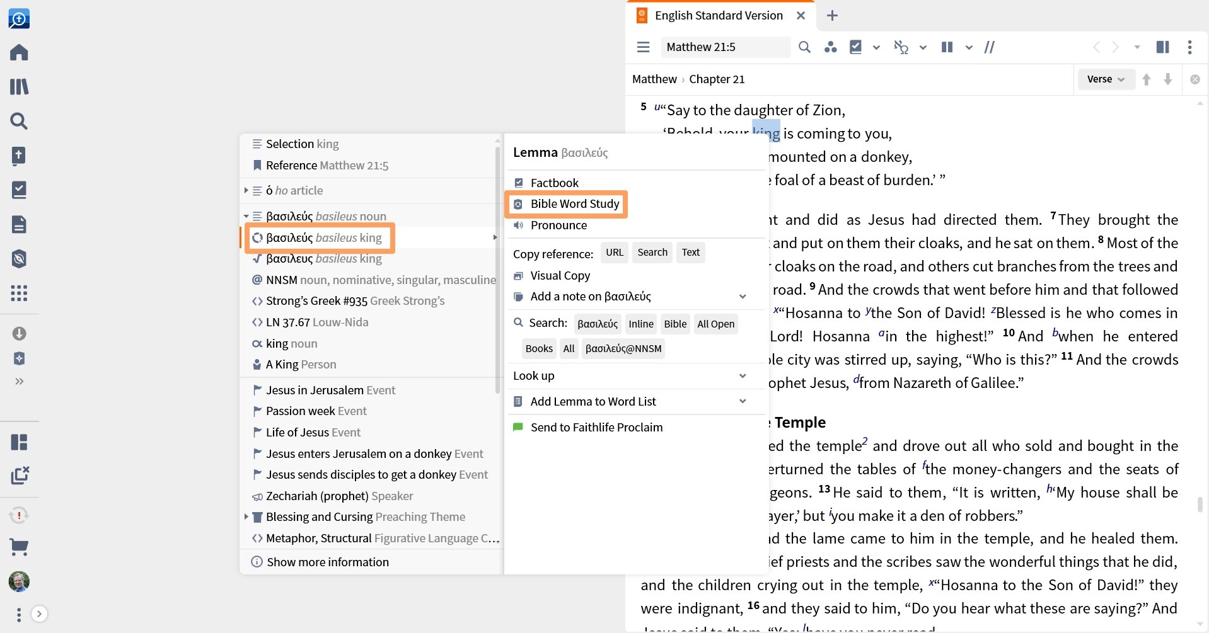Image resolution: width=1209 pixels, height=633 pixels.
Task: Toggle the interlinear icon
Action: [x=901, y=47]
